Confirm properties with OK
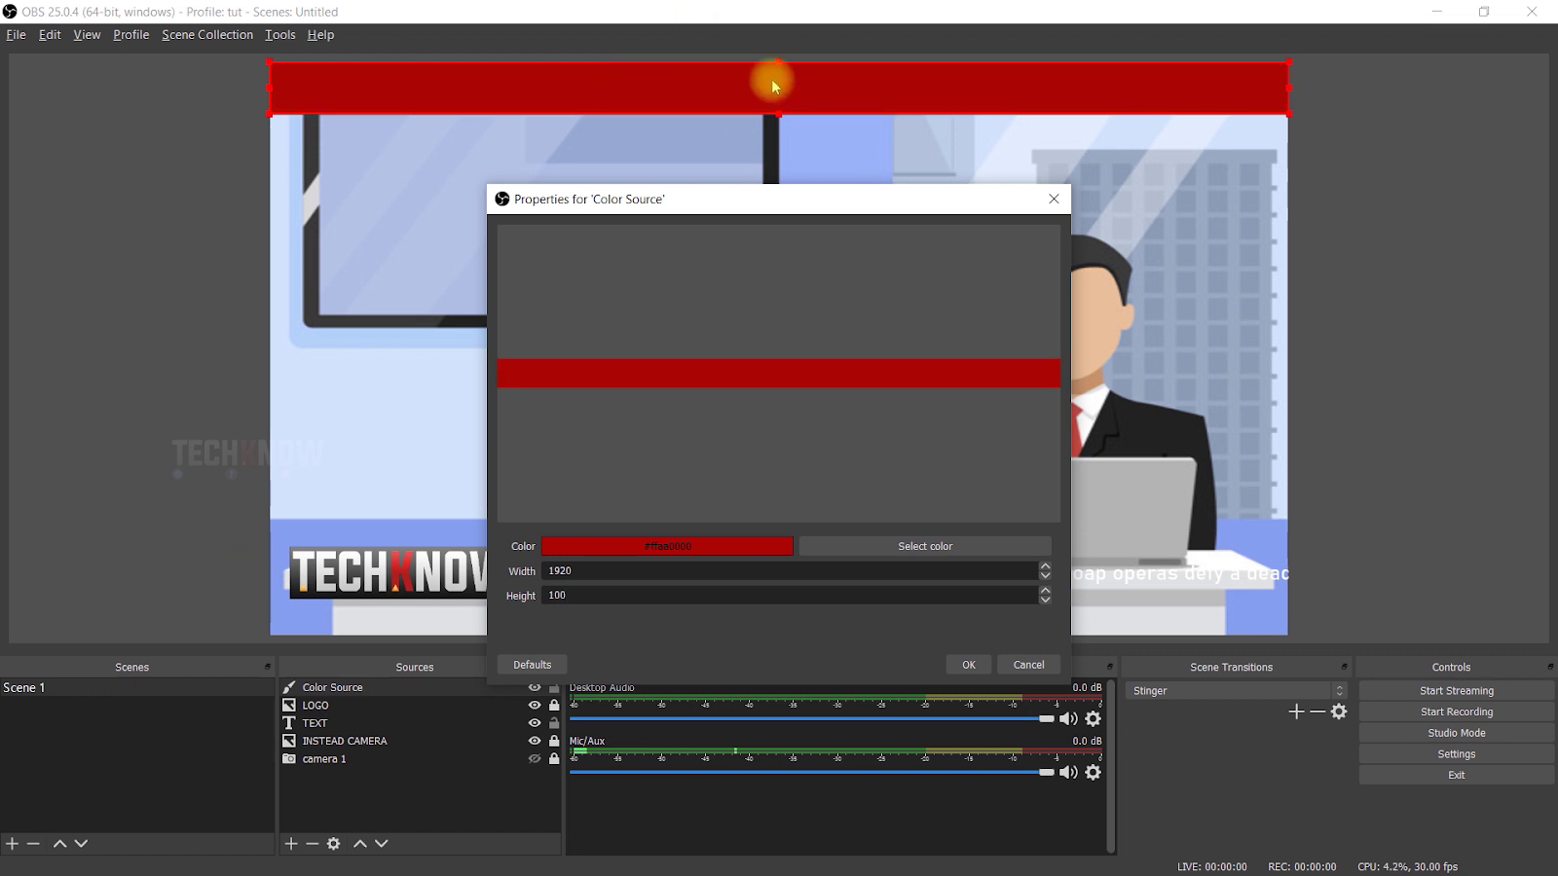The width and height of the screenshot is (1558, 876). click(x=969, y=665)
